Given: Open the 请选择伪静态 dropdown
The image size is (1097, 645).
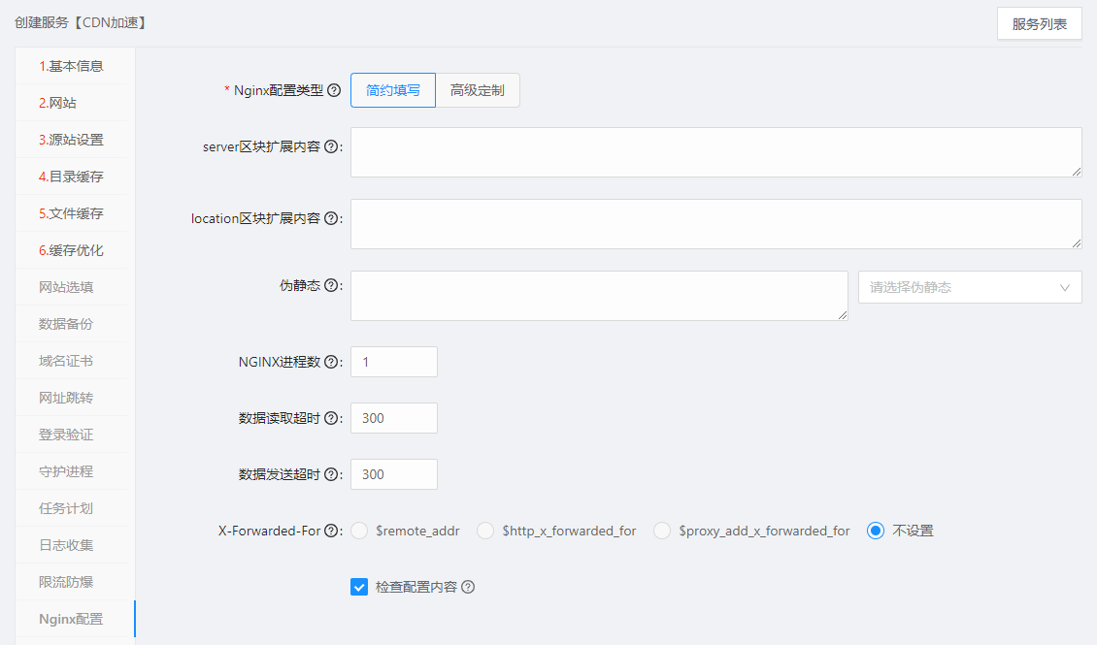Looking at the screenshot, I should coord(969,287).
